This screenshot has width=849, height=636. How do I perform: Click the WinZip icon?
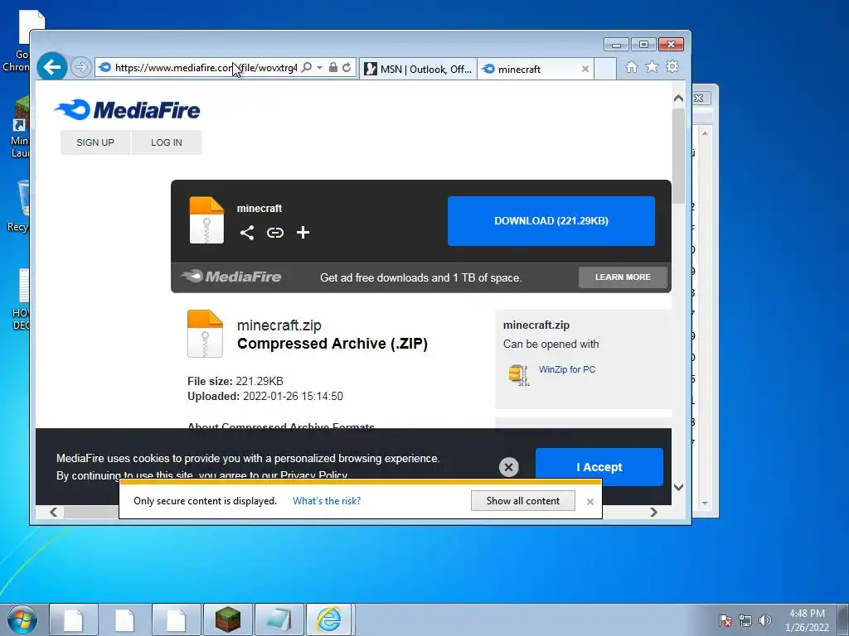pos(519,374)
